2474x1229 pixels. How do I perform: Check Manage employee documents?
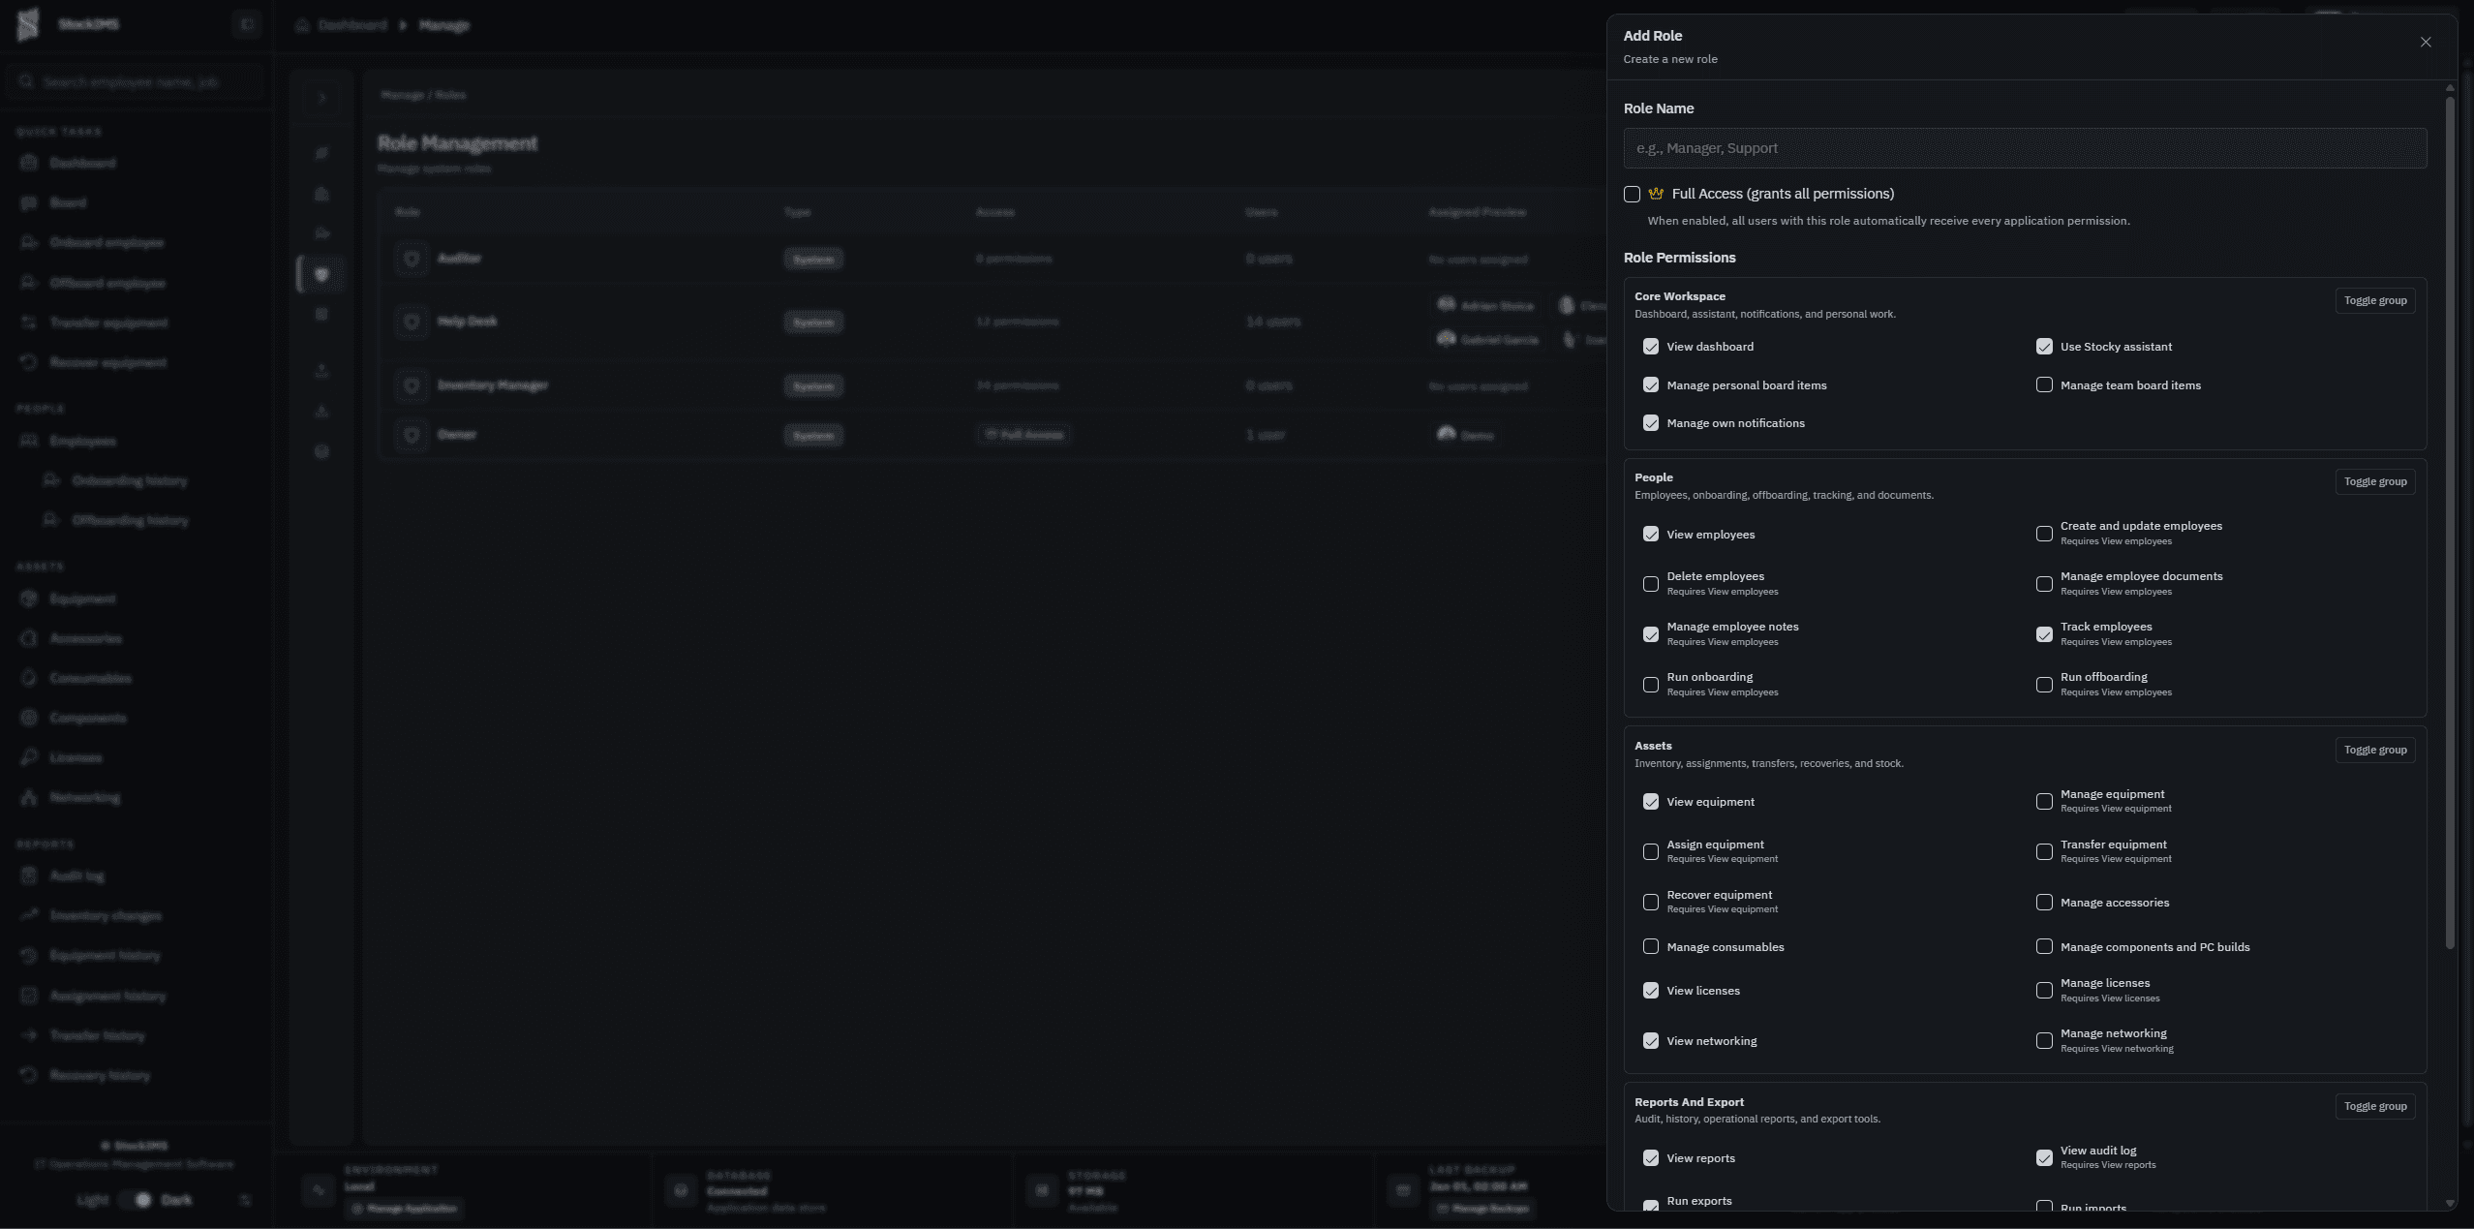point(2043,584)
